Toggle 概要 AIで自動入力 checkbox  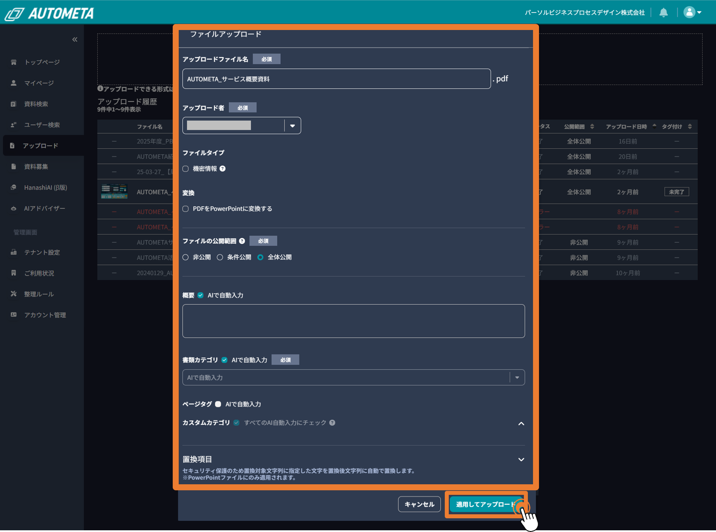[200, 295]
